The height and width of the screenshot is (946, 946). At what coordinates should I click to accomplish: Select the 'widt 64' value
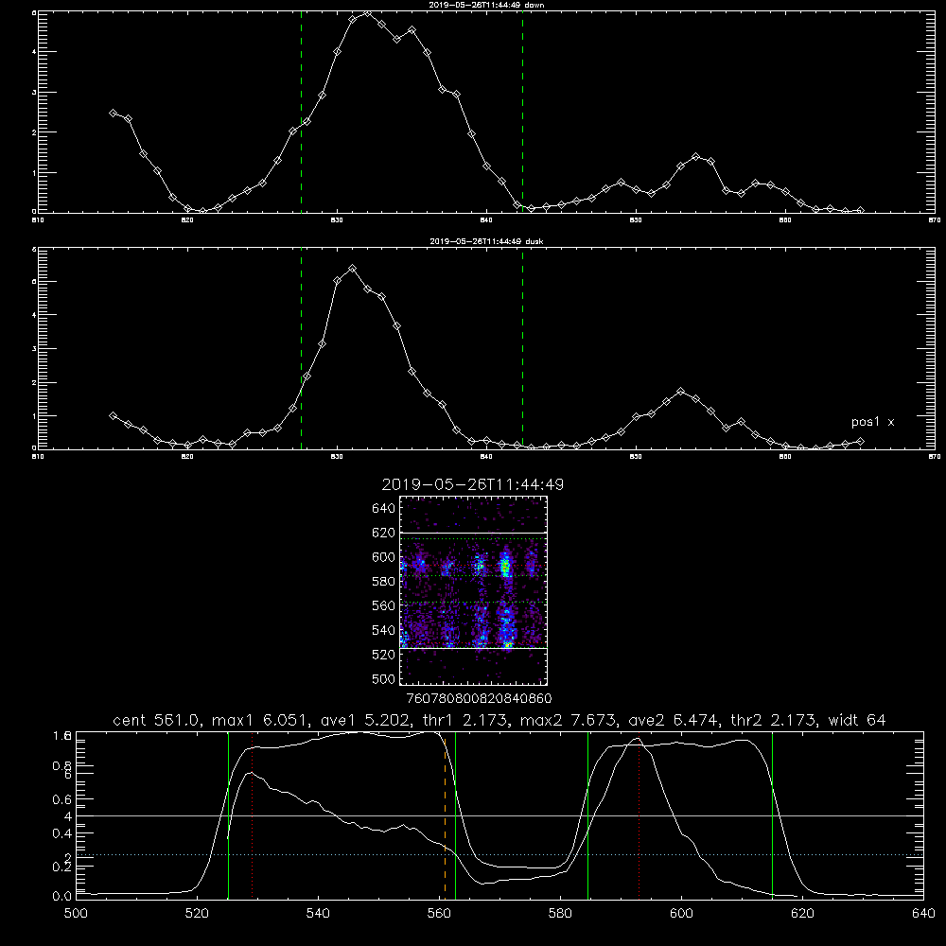pos(857,720)
